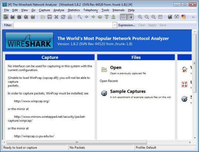Expand the Filter history dropdown arrow
This screenshot has height=152, width=199.
click(115, 25)
